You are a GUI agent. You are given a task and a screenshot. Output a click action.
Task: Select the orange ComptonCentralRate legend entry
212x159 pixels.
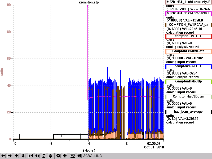click(x=188, y=51)
